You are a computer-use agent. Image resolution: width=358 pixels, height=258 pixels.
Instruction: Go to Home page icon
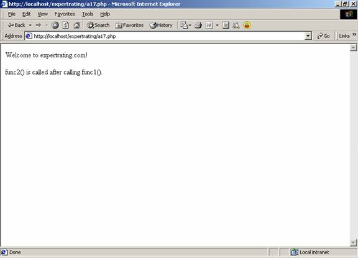click(76, 25)
